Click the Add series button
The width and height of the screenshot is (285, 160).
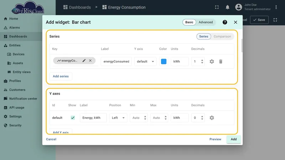click(61, 76)
